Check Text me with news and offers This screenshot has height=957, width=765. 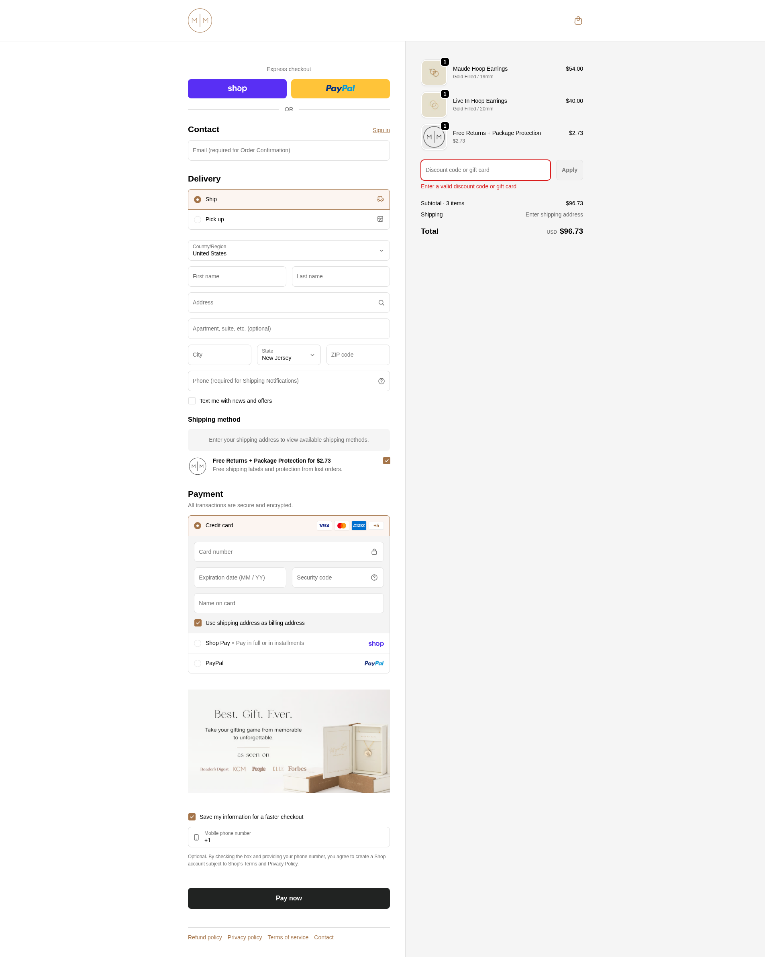pyautogui.click(x=192, y=401)
